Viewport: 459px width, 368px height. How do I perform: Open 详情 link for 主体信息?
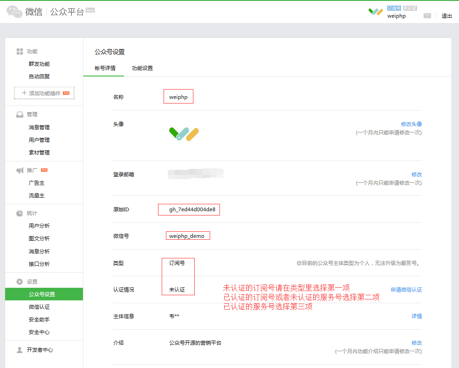tap(416, 316)
